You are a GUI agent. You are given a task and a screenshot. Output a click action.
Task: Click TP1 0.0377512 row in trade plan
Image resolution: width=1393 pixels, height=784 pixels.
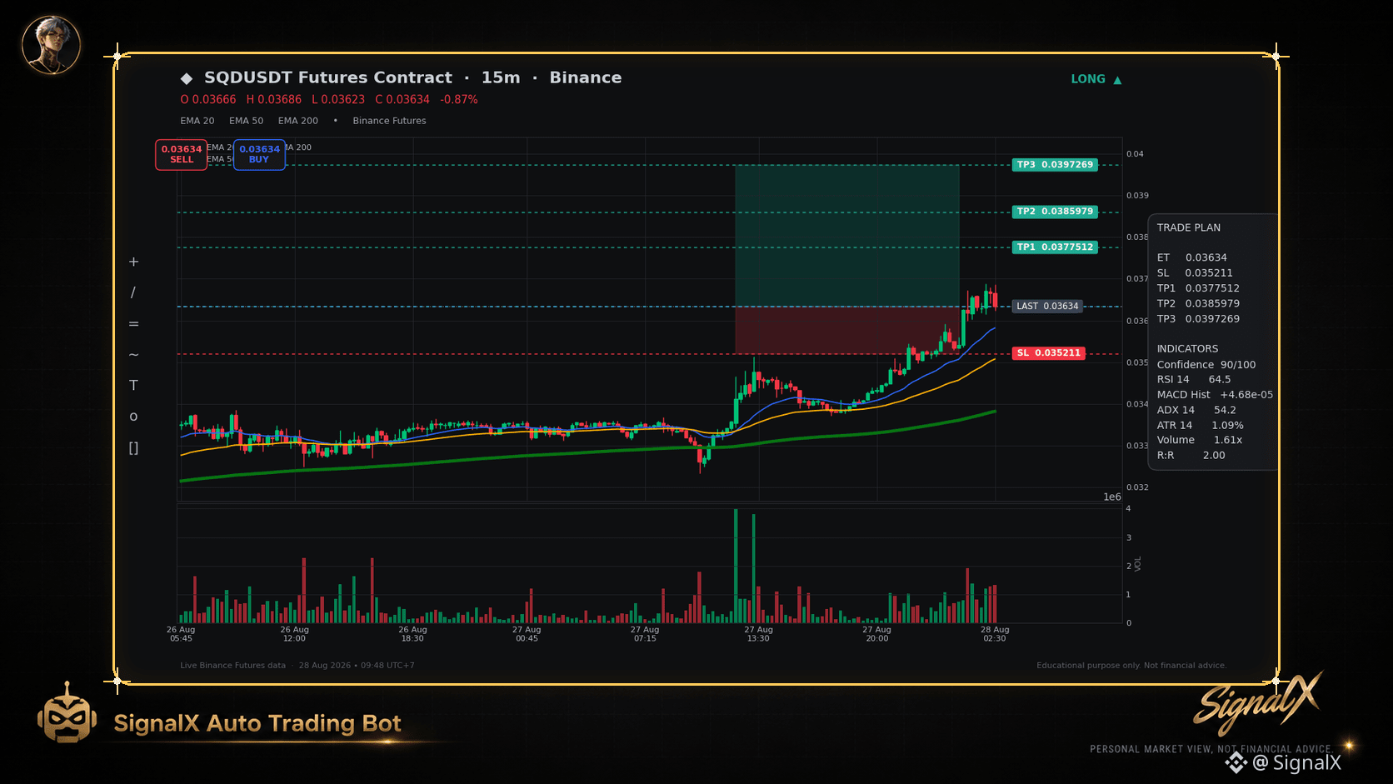[1198, 289]
